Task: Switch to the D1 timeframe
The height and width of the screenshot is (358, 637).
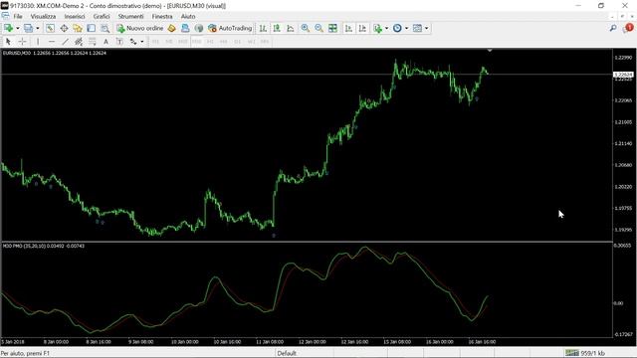Action: [237, 42]
